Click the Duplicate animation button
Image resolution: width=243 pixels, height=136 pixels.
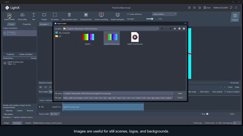10,54
